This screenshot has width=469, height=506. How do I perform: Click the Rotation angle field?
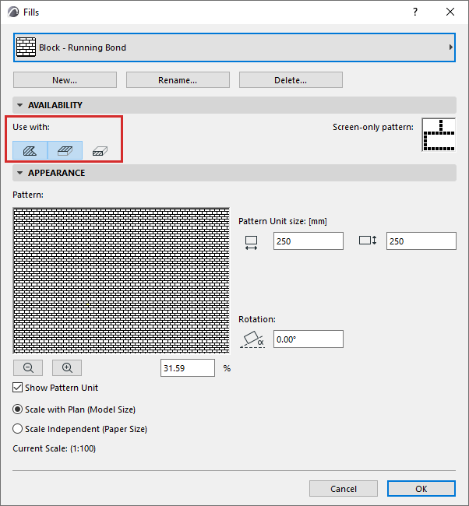(309, 339)
